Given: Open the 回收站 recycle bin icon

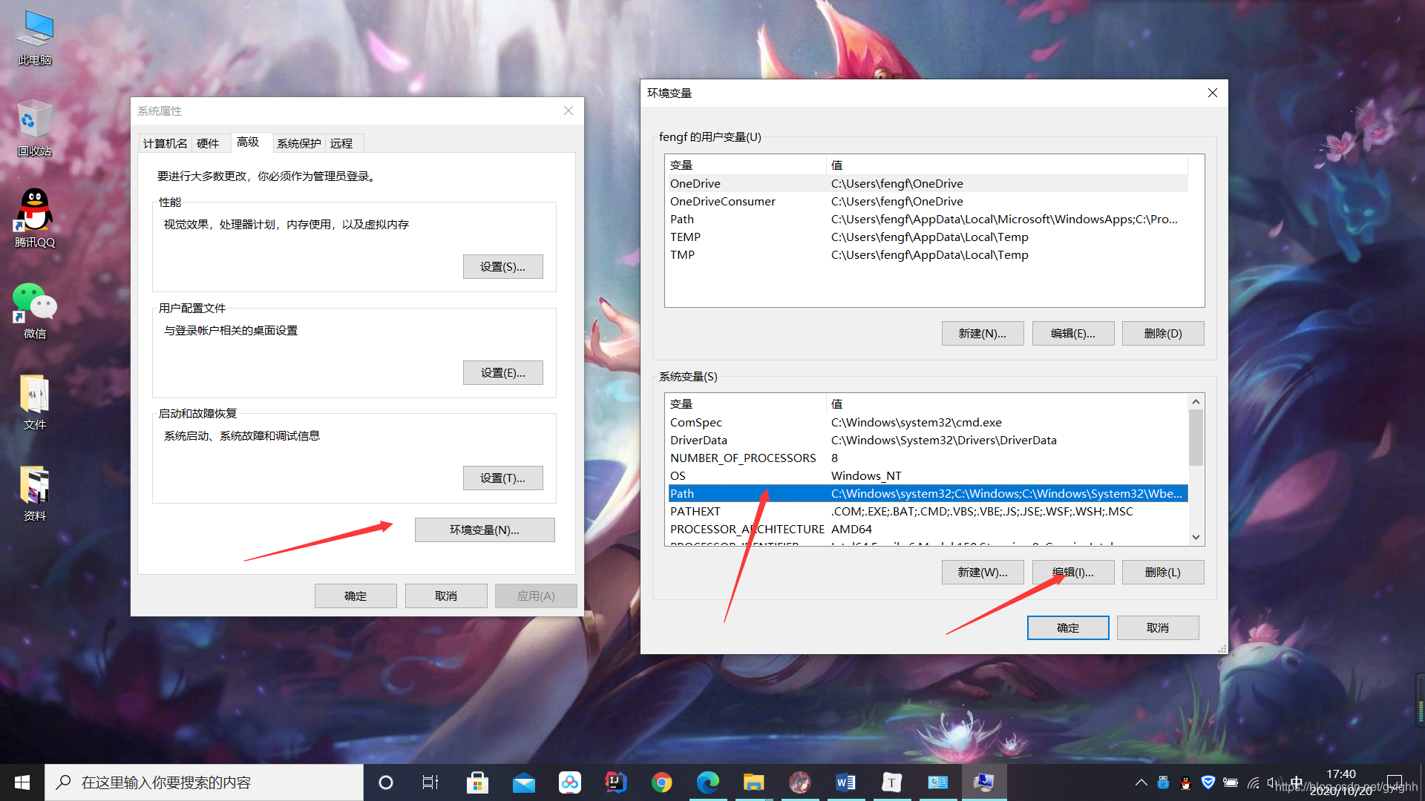Looking at the screenshot, I should point(35,128).
